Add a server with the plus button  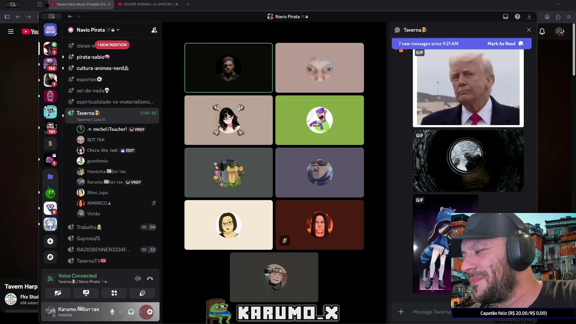[x=50, y=241]
